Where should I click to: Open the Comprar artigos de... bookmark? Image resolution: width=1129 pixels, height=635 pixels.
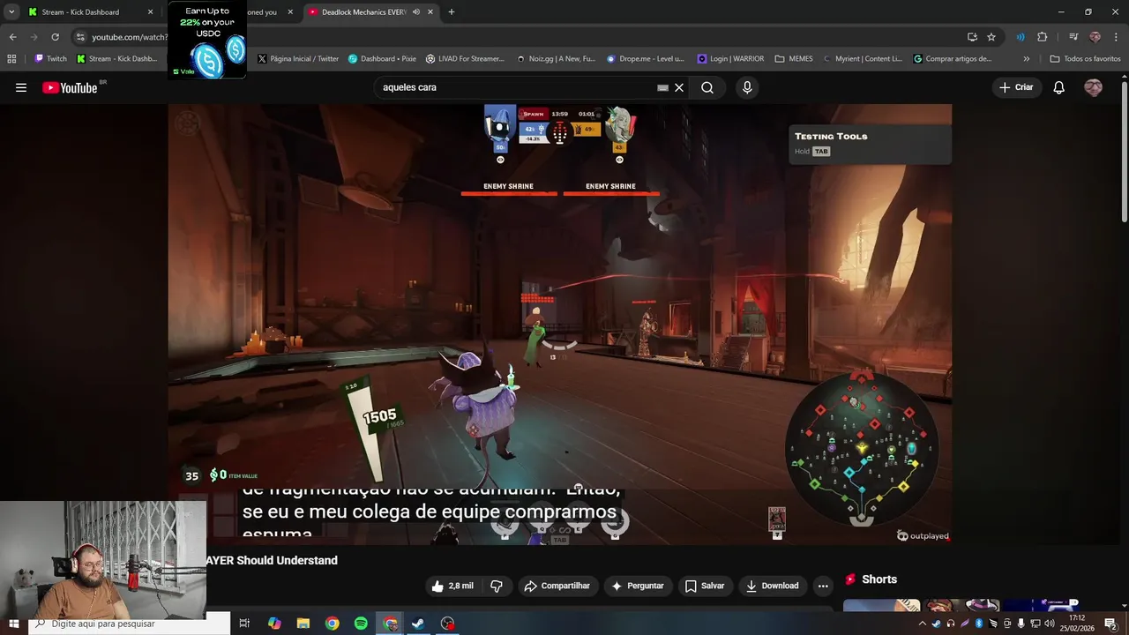tap(953, 59)
